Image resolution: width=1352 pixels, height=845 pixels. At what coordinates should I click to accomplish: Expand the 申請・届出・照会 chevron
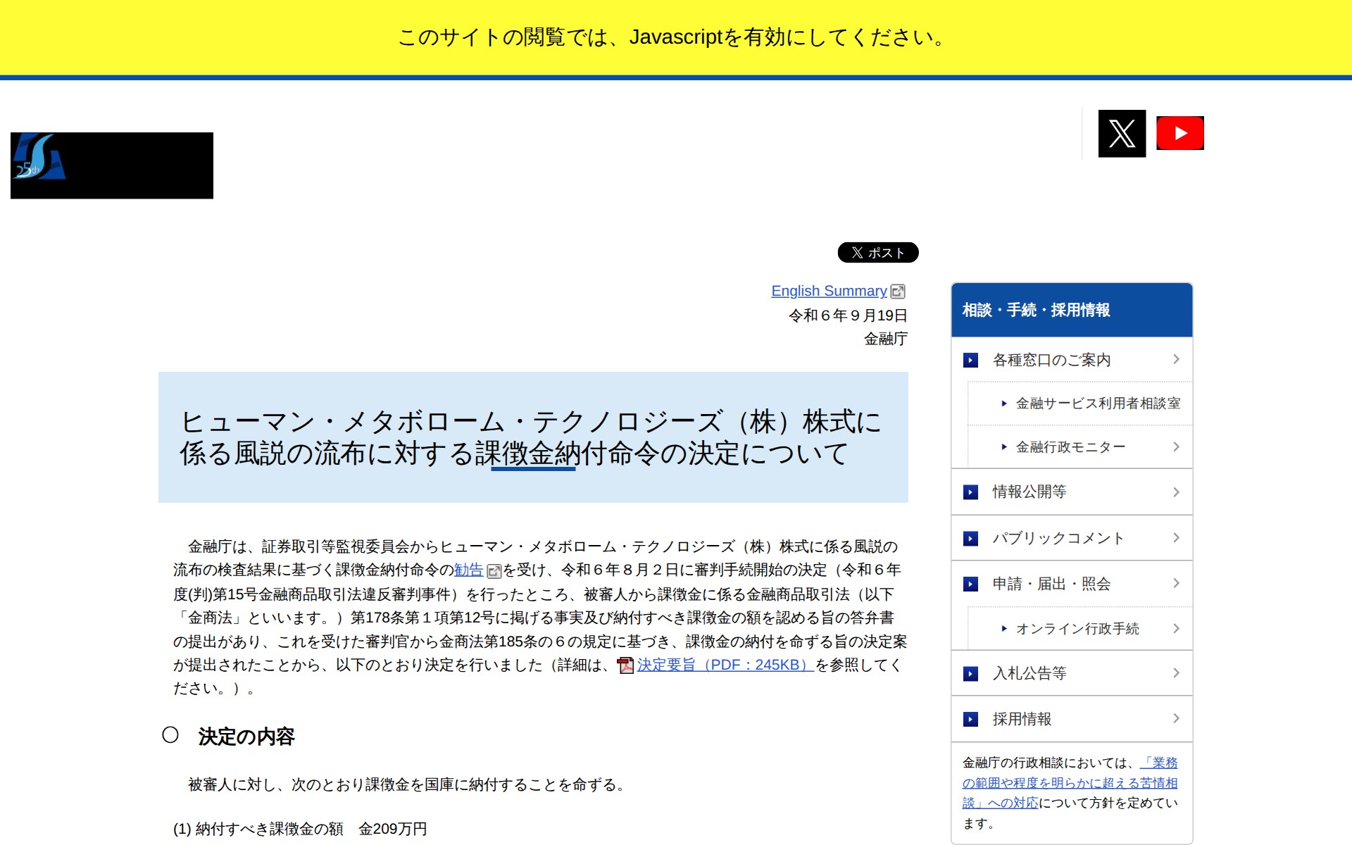point(1177,583)
